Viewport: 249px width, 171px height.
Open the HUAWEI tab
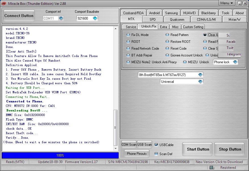pyautogui.click(x=190, y=13)
